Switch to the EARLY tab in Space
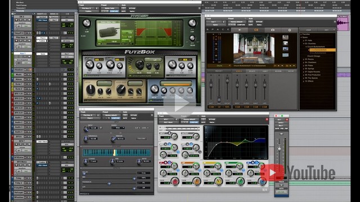 pyautogui.click(x=265, y=71)
